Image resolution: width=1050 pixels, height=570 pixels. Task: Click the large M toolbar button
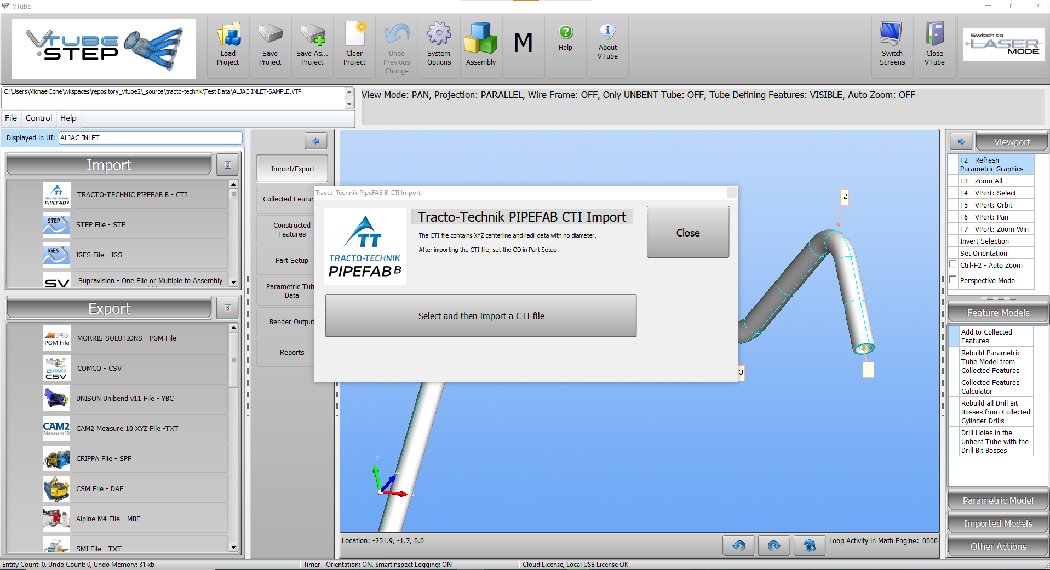[523, 47]
